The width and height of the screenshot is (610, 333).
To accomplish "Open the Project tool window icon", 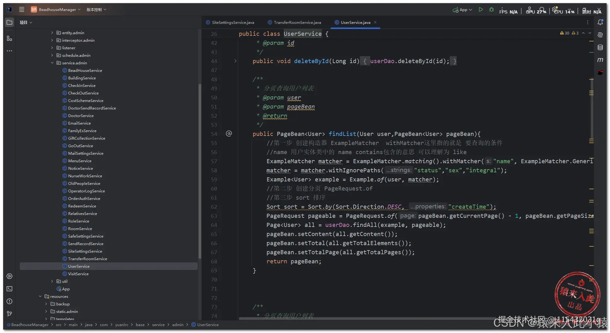I will (x=9, y=22).
